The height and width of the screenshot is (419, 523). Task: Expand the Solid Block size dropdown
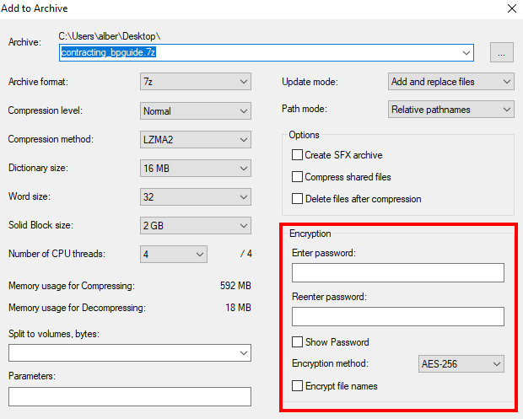point(195,225)
